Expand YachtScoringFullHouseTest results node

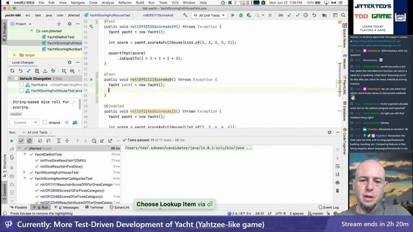tap(25, 173)
